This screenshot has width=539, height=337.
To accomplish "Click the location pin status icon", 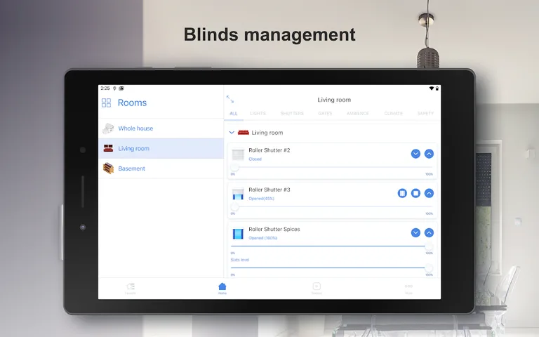I will 114,88.
